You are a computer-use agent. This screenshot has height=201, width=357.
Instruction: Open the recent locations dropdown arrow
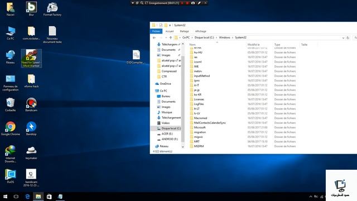(x=166, y=37)
